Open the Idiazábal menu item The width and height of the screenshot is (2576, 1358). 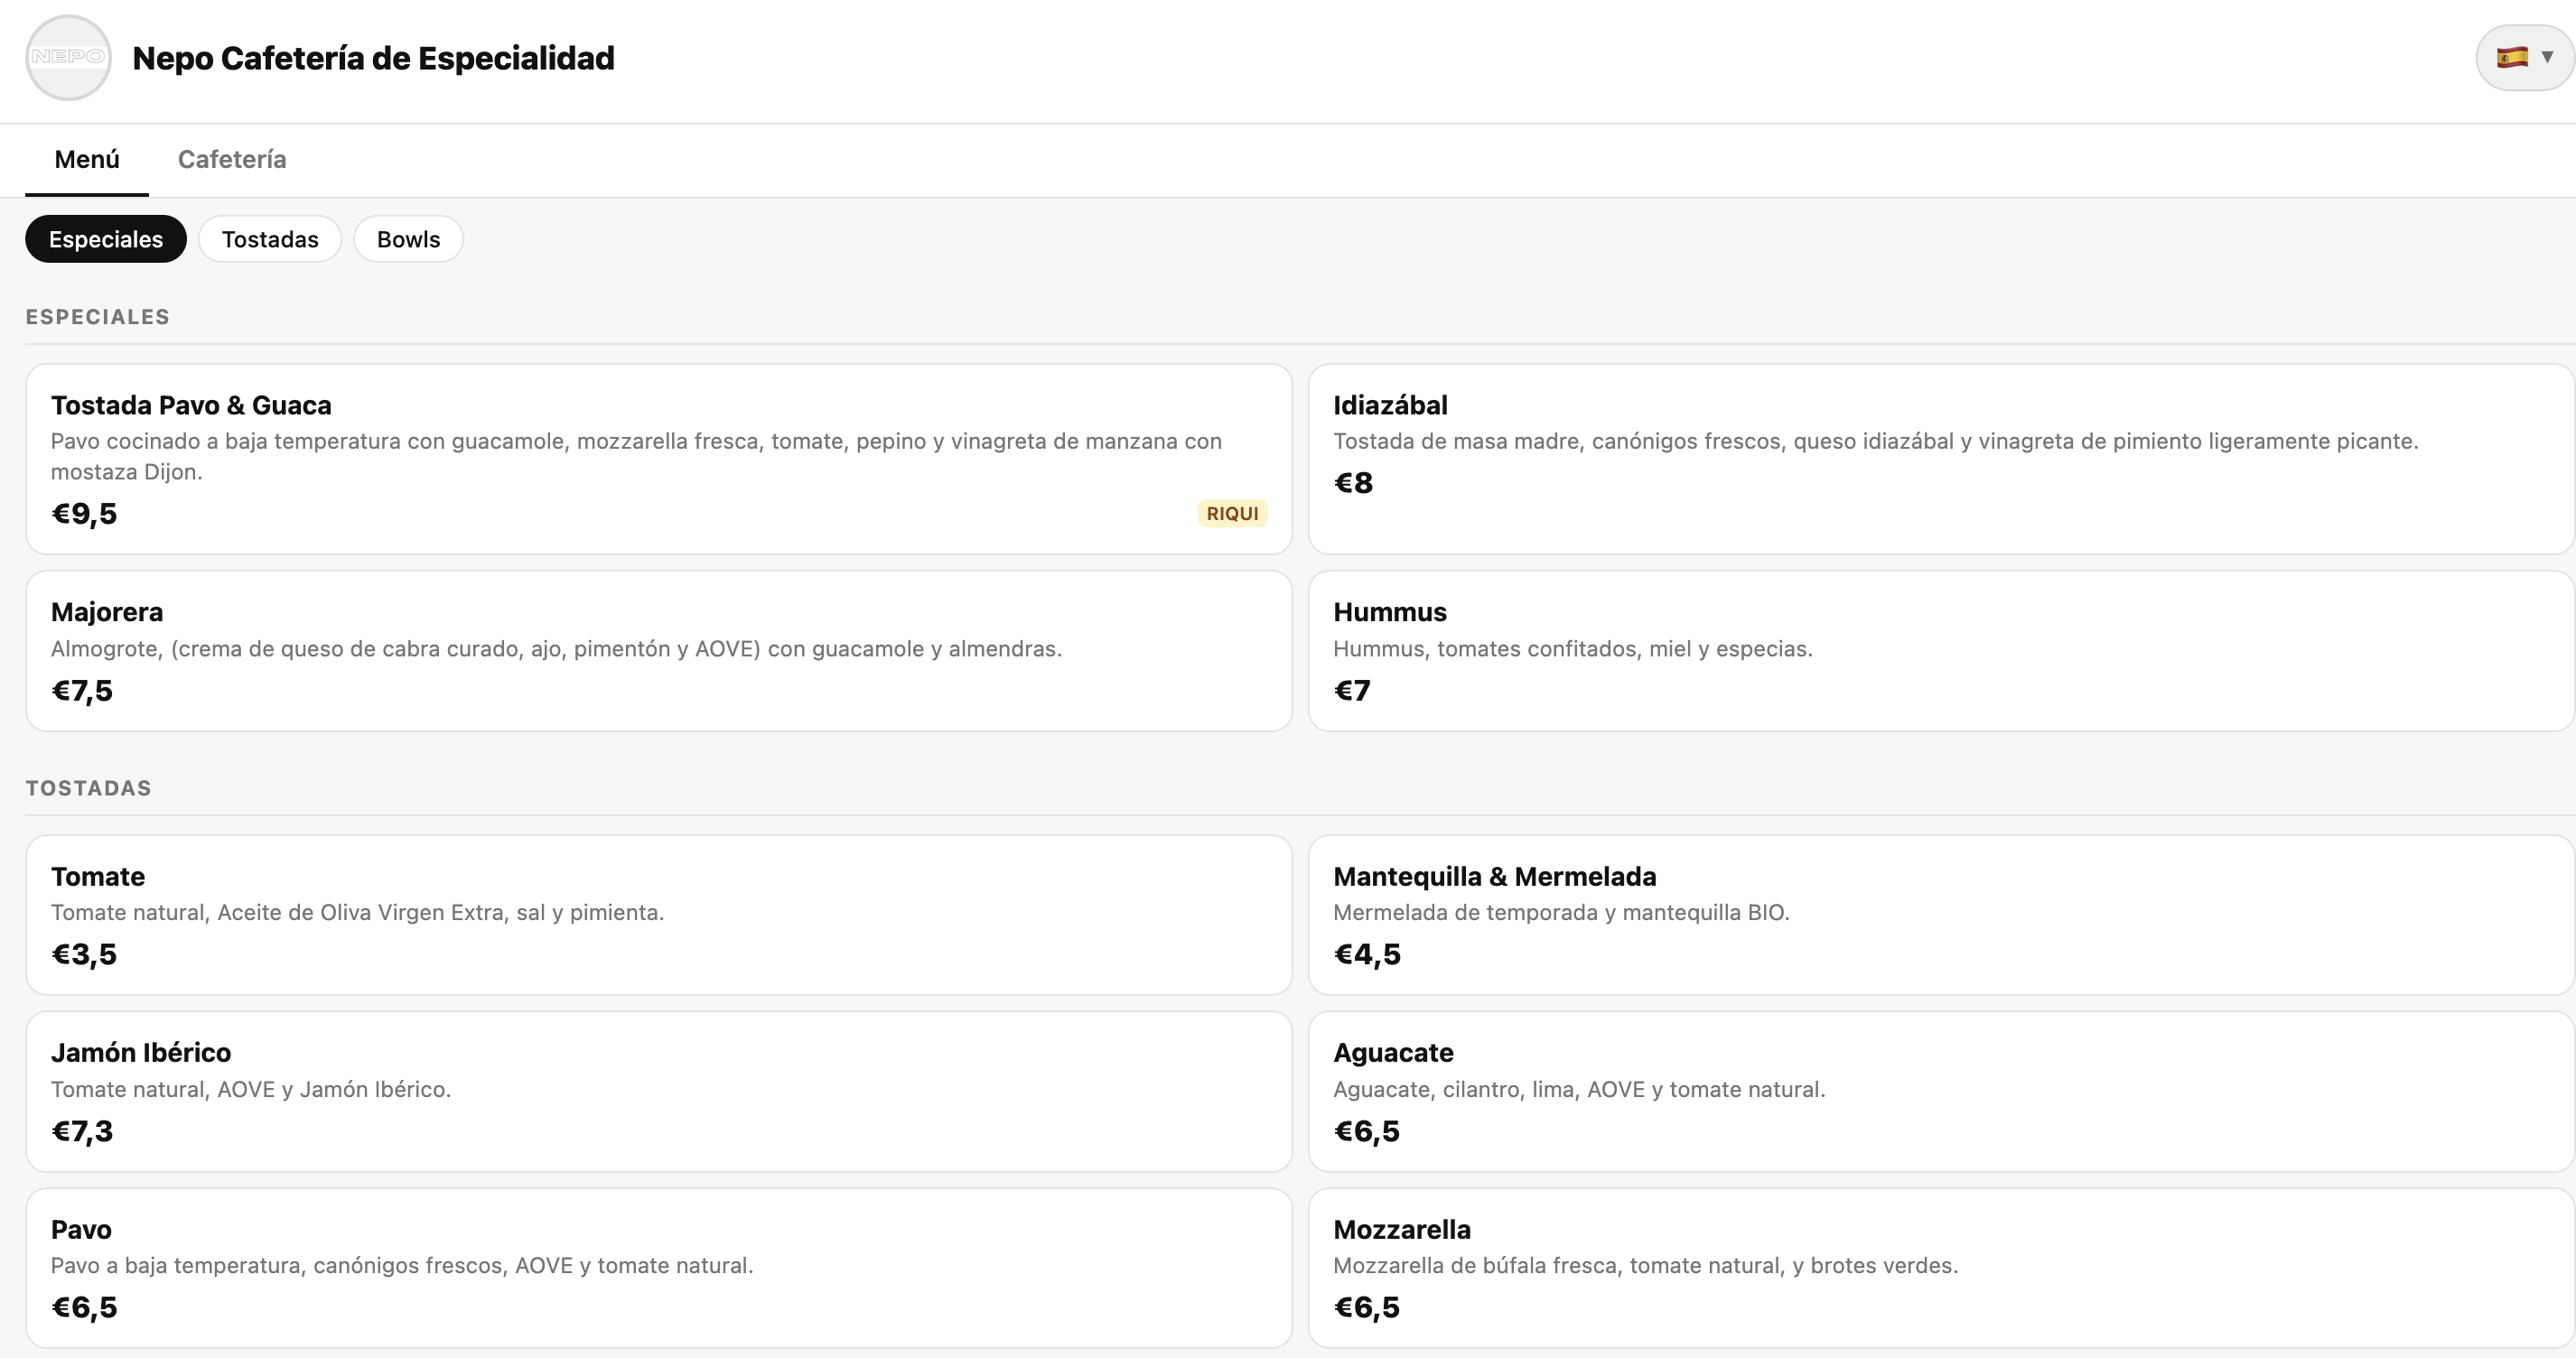[1940, 458]
